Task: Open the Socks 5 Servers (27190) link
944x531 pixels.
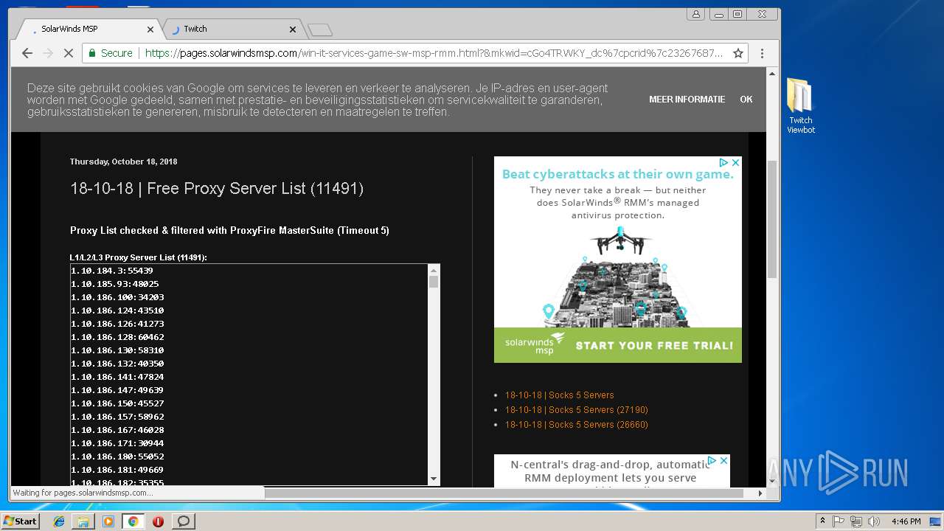Action: pyautogui.click(x=577, y=410)
